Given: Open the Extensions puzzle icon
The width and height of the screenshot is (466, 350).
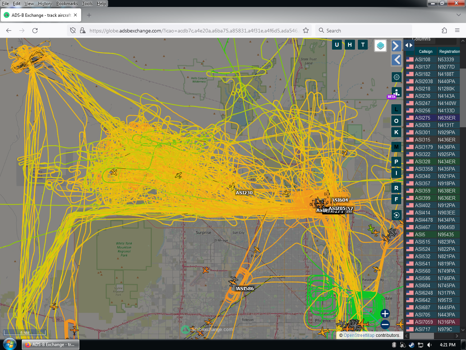Looking at the screenshot, I should tap(444, 31).
